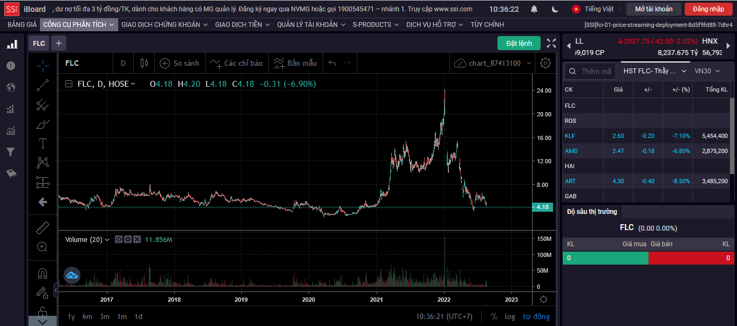Click the Đặt lệnh order button

click(519, 43)
